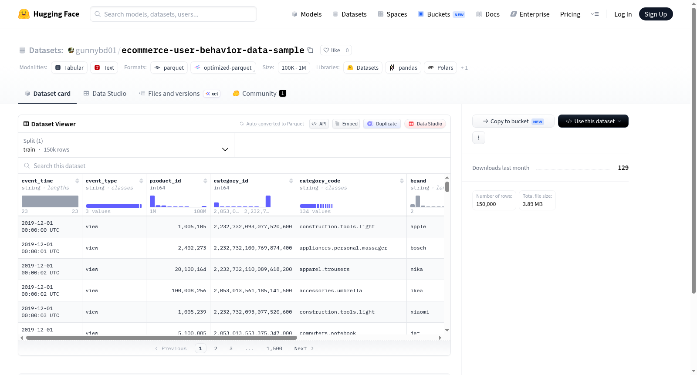The image size is (697, 375).
Task: Switch to the Data Studio tab
Action: [105, 93]
